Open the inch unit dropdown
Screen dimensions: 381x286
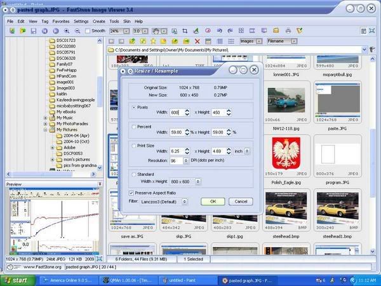(247, 151)
